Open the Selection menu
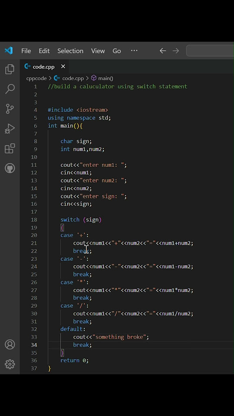This screenshot has height=416, width=234. (x=70, y=51)
